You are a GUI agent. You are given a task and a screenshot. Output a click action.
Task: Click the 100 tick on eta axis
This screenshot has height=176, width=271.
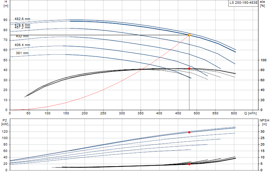(x=264, y=60)
